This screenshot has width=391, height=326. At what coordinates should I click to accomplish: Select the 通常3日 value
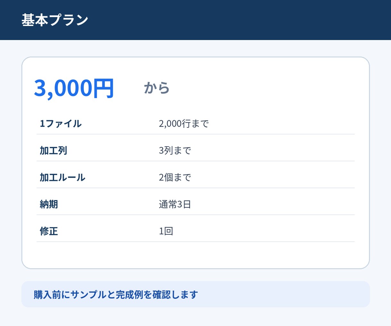point(175,205)
